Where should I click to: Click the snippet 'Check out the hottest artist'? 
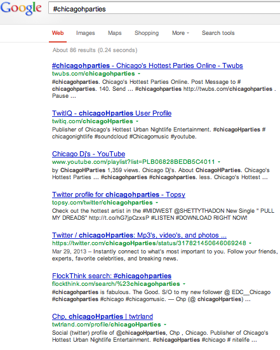[x=163, y=214]
